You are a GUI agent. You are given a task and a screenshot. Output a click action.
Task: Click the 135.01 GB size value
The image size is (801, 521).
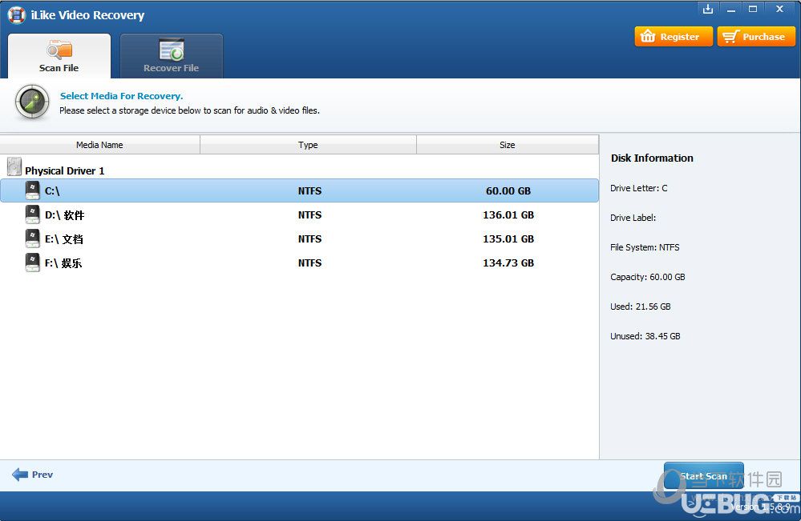point(508,239)
